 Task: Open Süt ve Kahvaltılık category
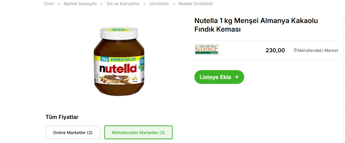pos(123,4)
